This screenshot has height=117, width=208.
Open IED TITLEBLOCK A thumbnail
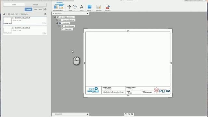[x=7, y=20]
